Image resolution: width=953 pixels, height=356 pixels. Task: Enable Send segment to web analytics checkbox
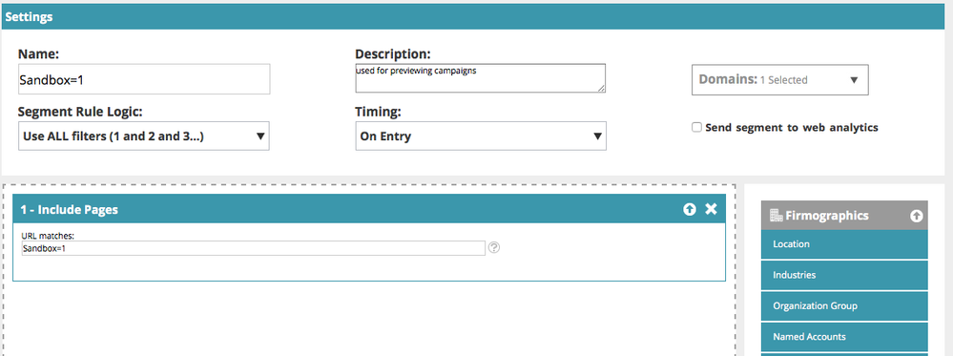click(697, 127)
